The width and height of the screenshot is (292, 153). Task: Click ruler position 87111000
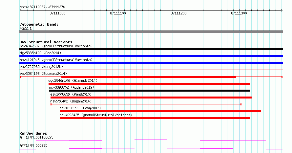[x=57, y=13]
